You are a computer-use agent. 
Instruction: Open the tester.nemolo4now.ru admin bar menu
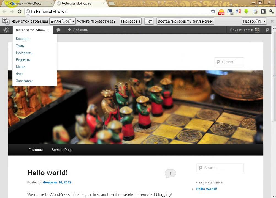[33, 30]
